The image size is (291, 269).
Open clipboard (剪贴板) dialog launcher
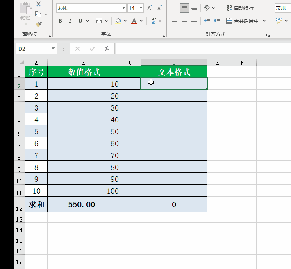click(50, 35)
